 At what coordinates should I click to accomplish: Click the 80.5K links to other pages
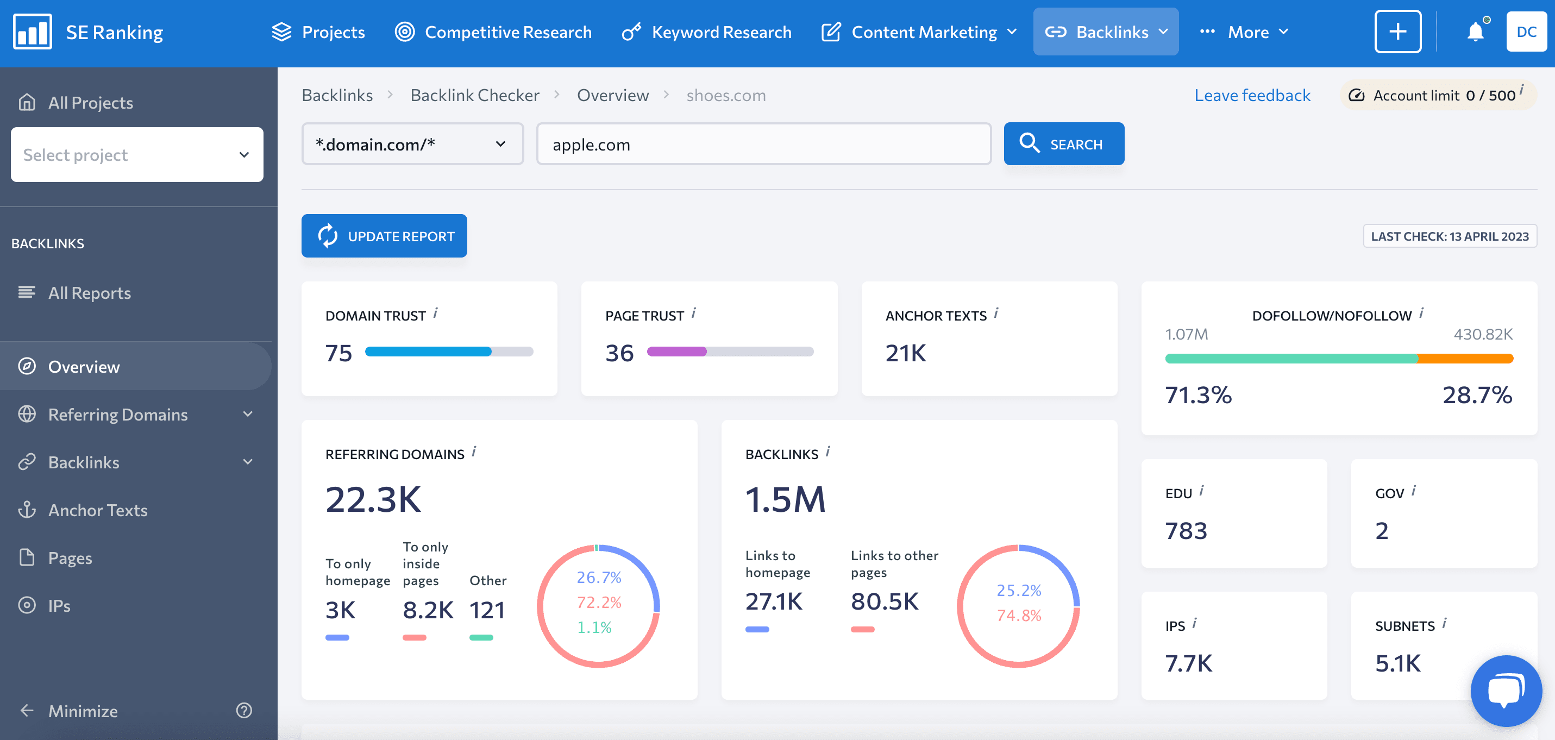[885, 601]
